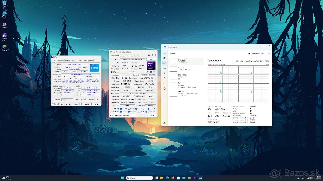This screenshot has width=323, height=181.
Task: Uncheck the Vulkan checkbox in GPU-Z
Action: (x=121, y=112)
